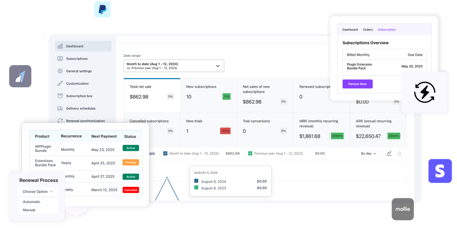Select the Total net sale card
The image size is (457, 231).
point(152,95)
